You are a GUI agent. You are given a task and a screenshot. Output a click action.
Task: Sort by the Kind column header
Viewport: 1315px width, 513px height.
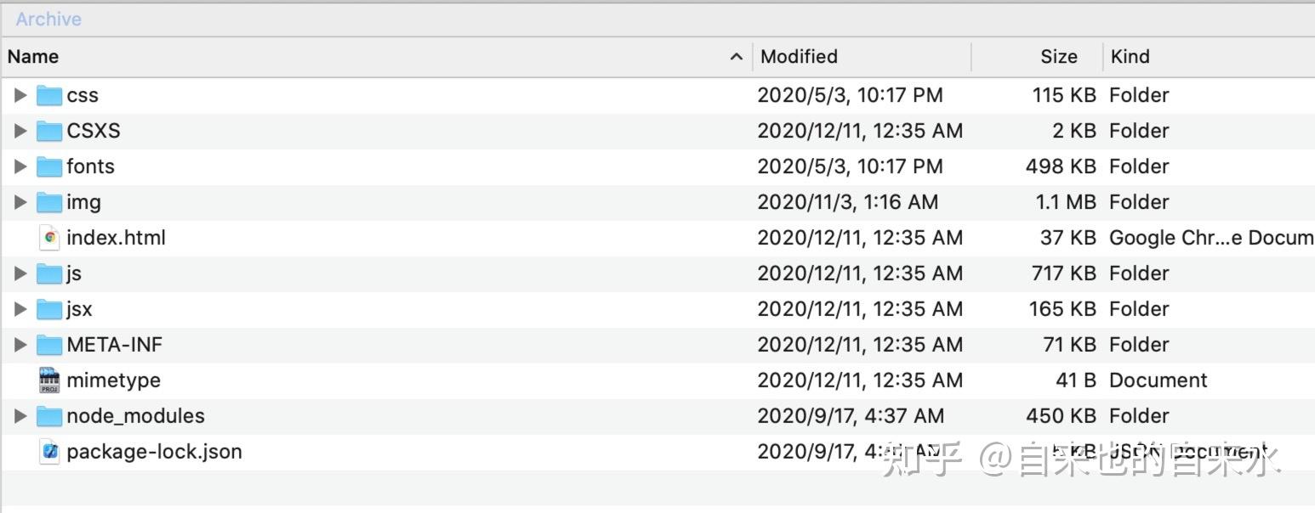point(1130,57)
